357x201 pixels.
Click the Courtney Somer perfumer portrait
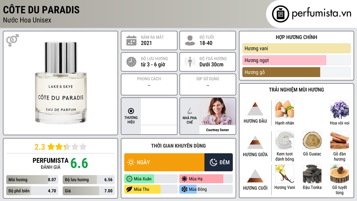coord(218,111)
